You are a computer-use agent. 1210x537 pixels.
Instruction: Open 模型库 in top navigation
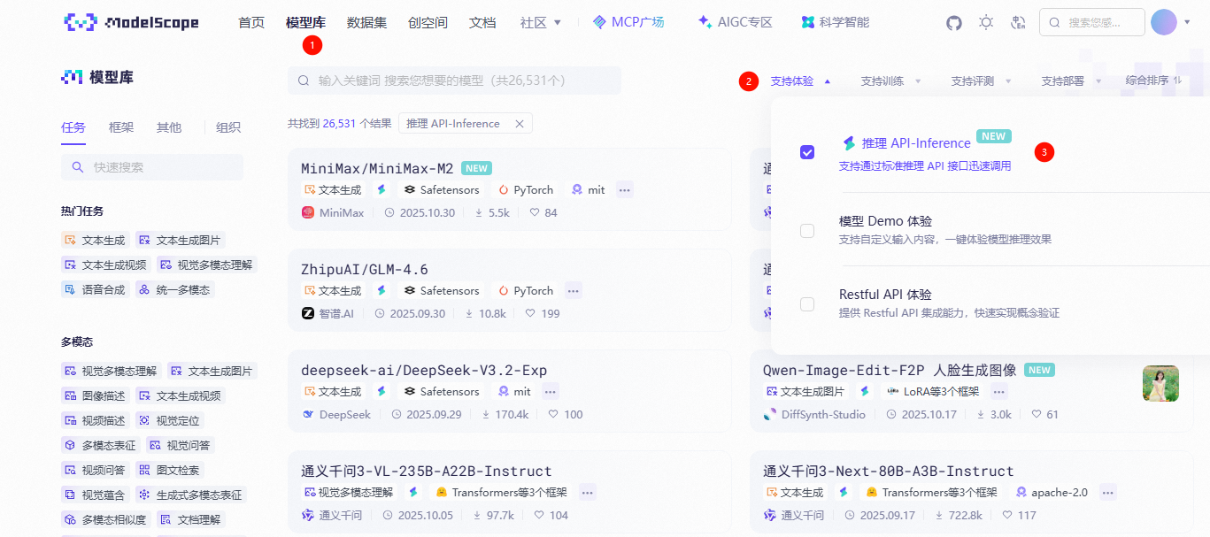306,22
